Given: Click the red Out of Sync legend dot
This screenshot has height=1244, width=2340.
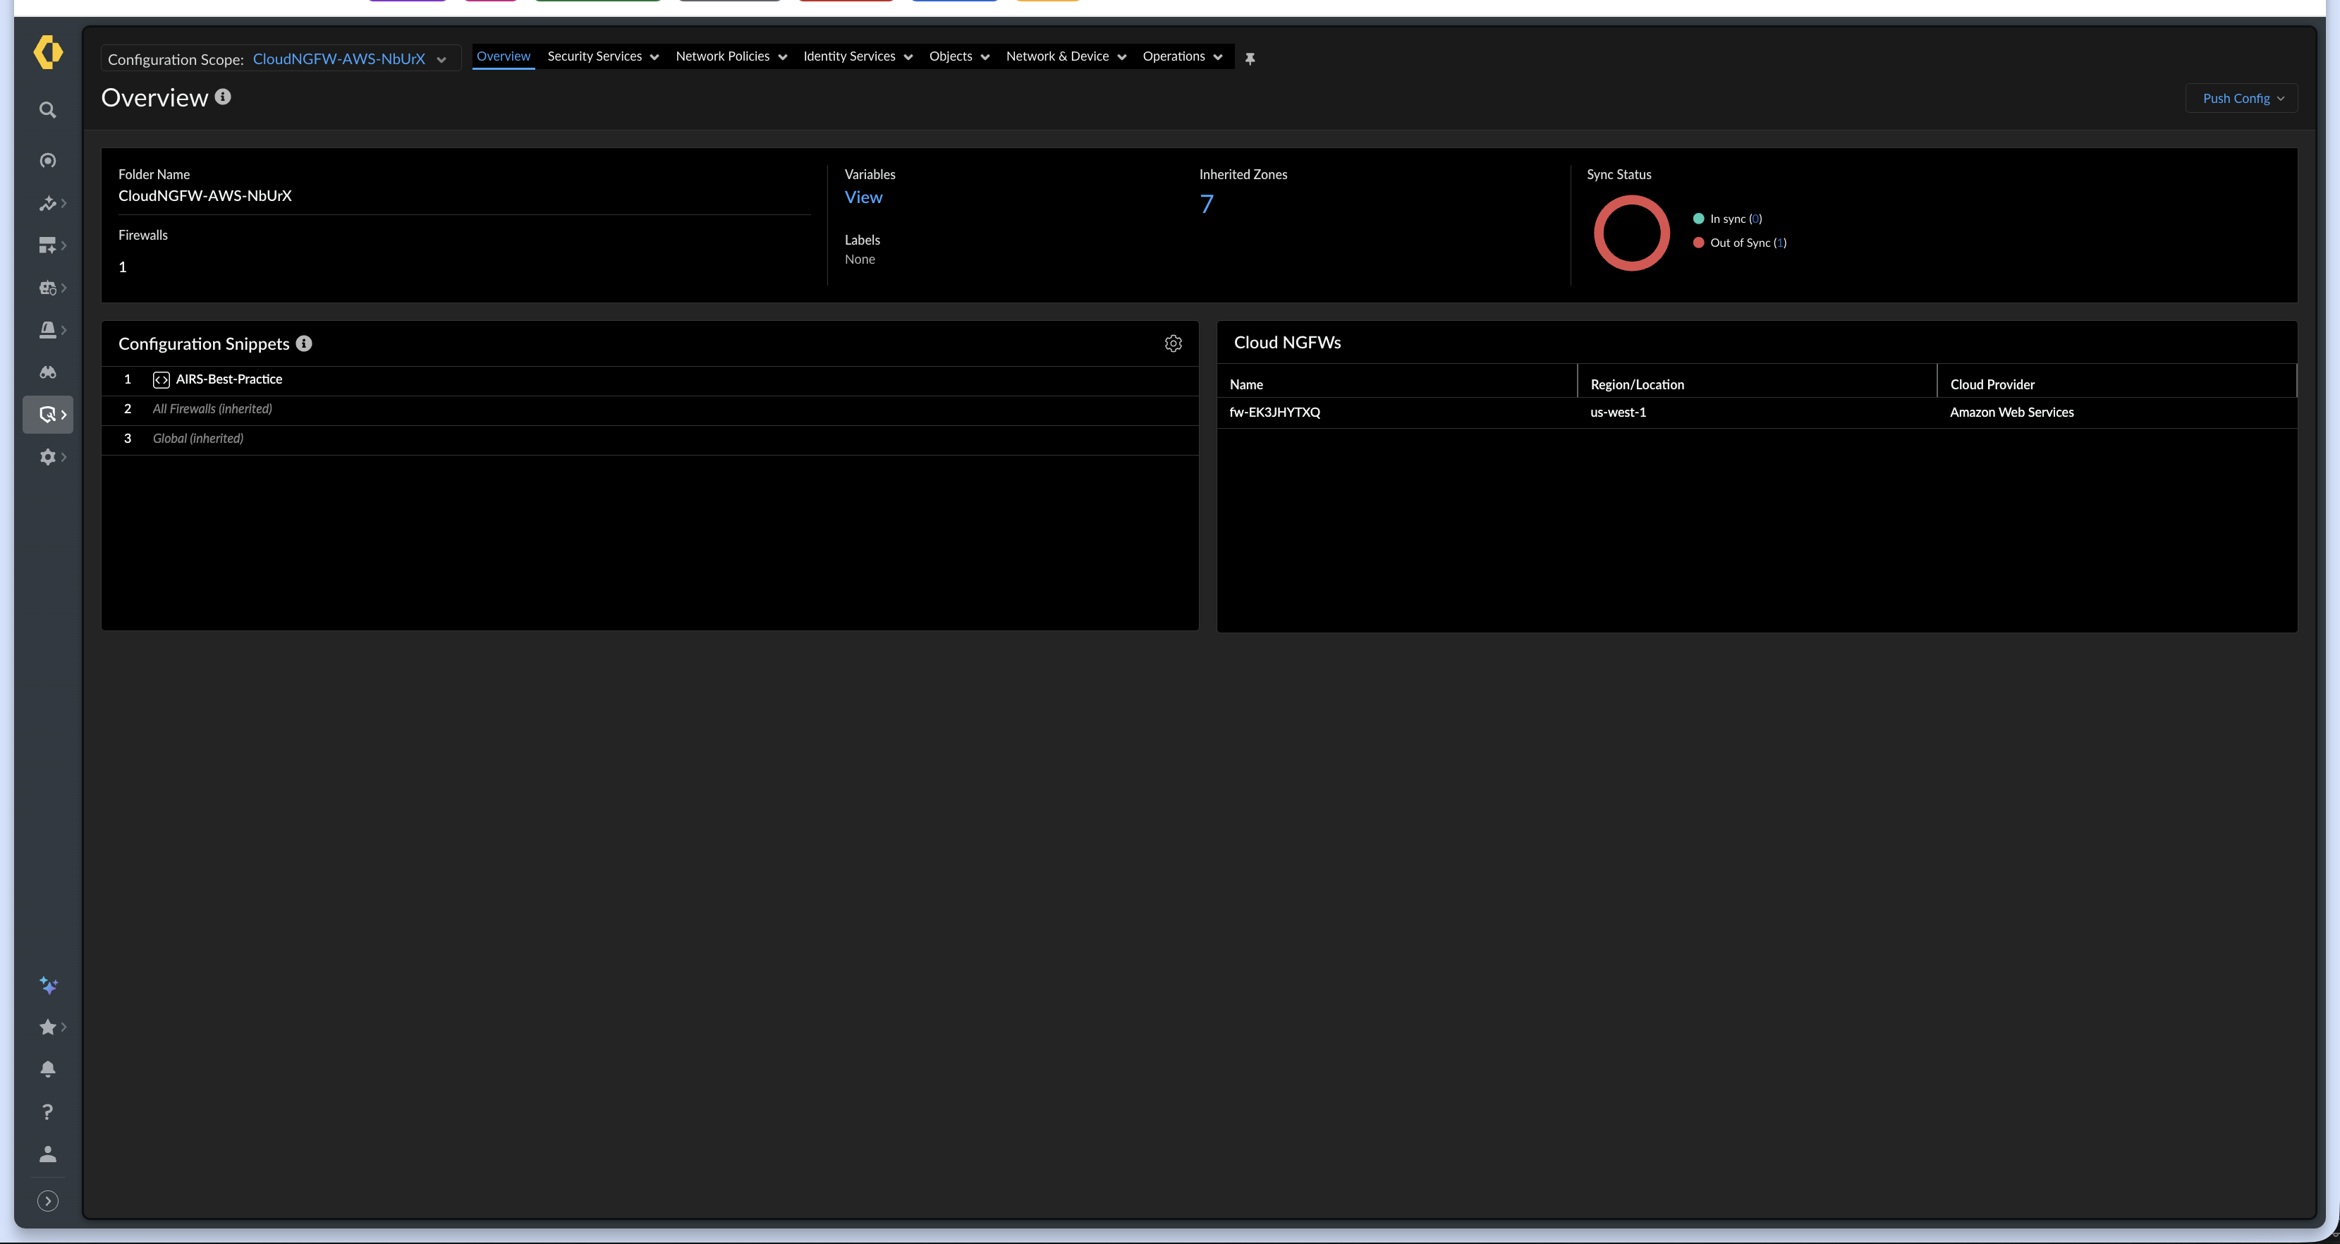Looking at the screenshot, I should [1698, 243].
